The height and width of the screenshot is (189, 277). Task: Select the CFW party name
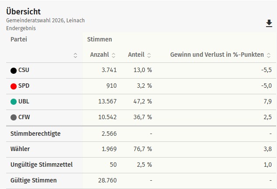click(24, 117)
